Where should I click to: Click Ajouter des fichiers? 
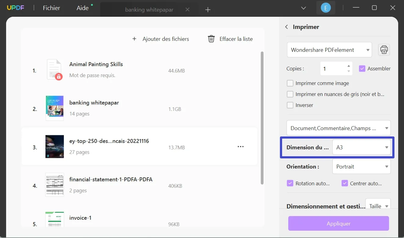166,39
